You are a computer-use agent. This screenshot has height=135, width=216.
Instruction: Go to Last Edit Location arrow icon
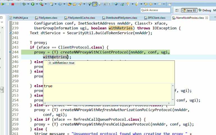pos(146,4)
